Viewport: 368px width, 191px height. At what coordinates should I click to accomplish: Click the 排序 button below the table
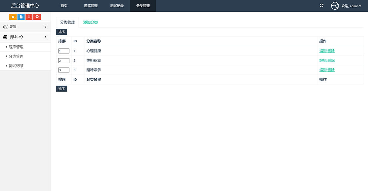coord(62,89)
